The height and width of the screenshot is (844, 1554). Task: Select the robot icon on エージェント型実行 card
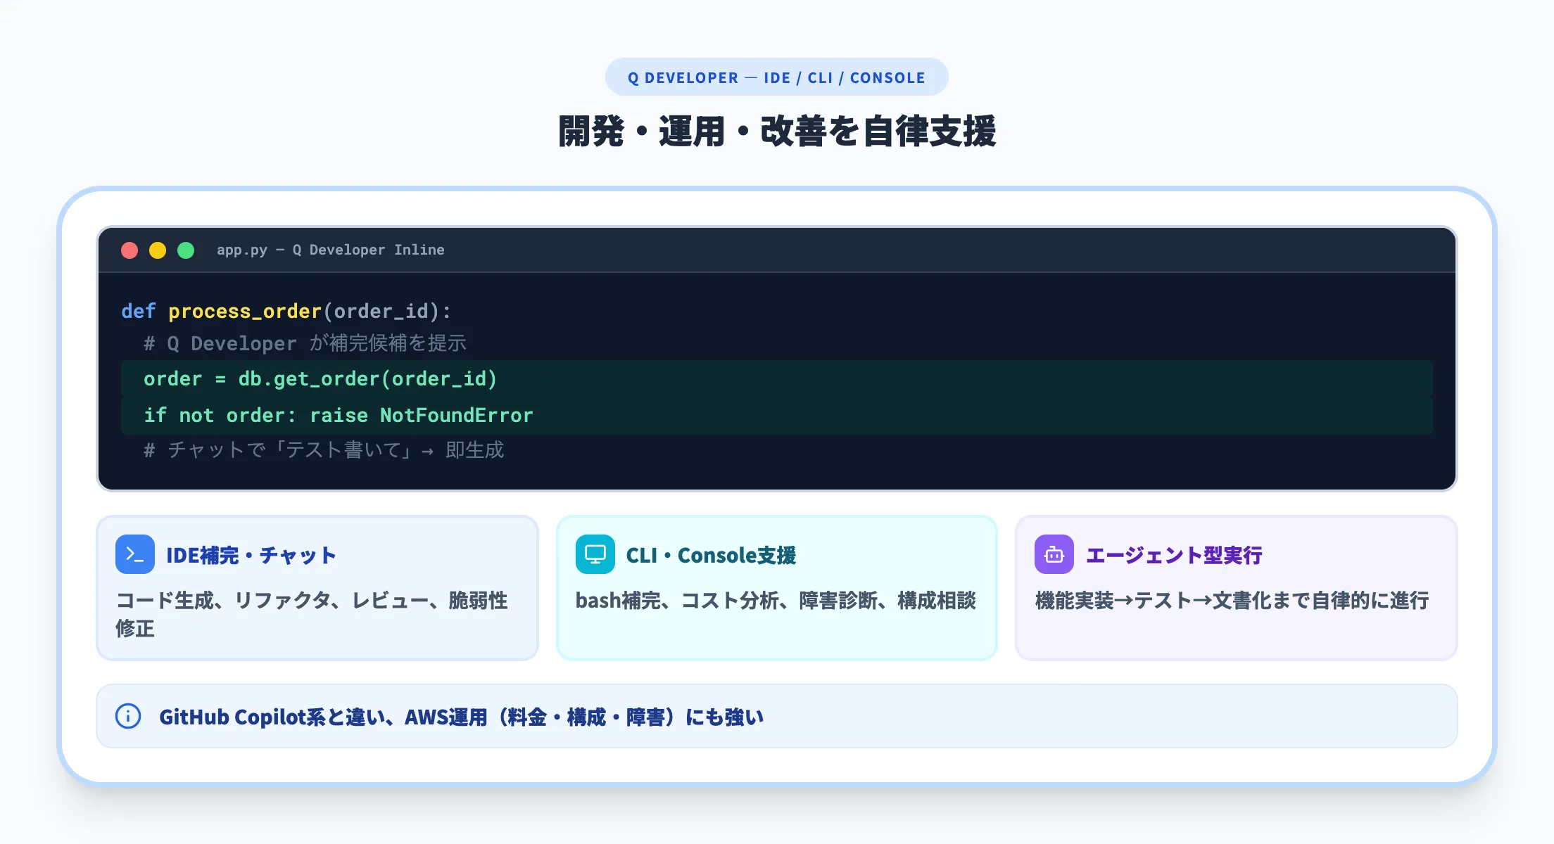coord(1053,554)
